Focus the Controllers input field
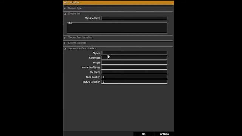 coord(134,58)
